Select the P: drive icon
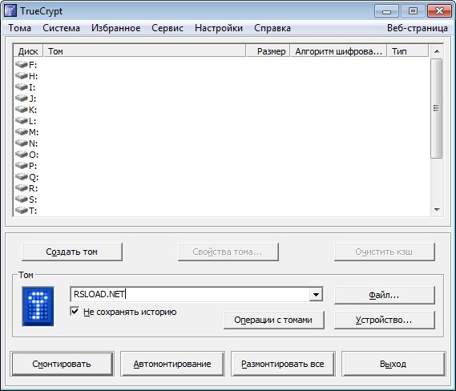Viewport: 456px width, 391px height. pos(22,165)
